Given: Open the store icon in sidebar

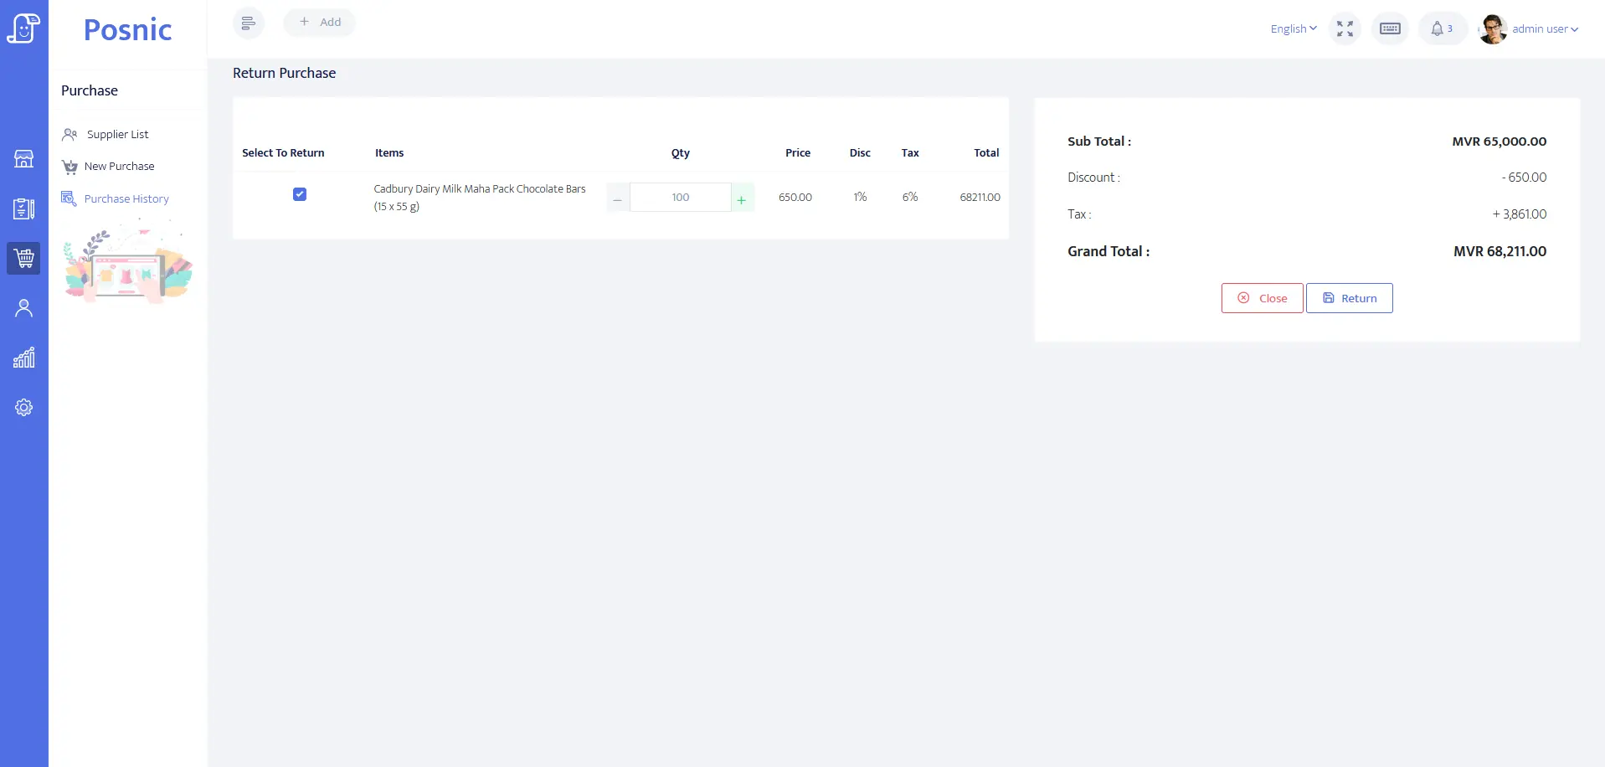Looking at the screenshot, I should (x=23, y=159).
